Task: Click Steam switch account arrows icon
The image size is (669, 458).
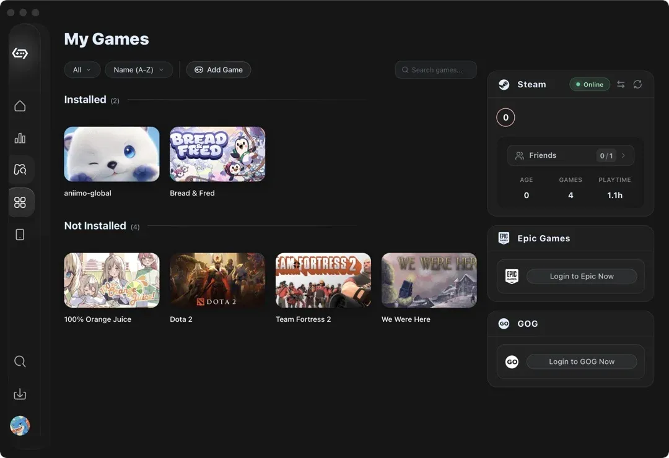Action: [621, 84]
